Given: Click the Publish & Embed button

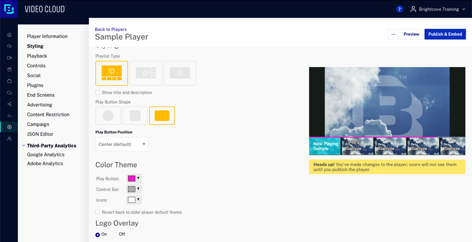Looking at the screenshot, I should coord(445,34).
